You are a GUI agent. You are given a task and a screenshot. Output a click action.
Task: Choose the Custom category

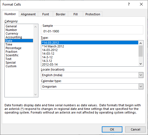pyautogui.click(x=11, y=66)
